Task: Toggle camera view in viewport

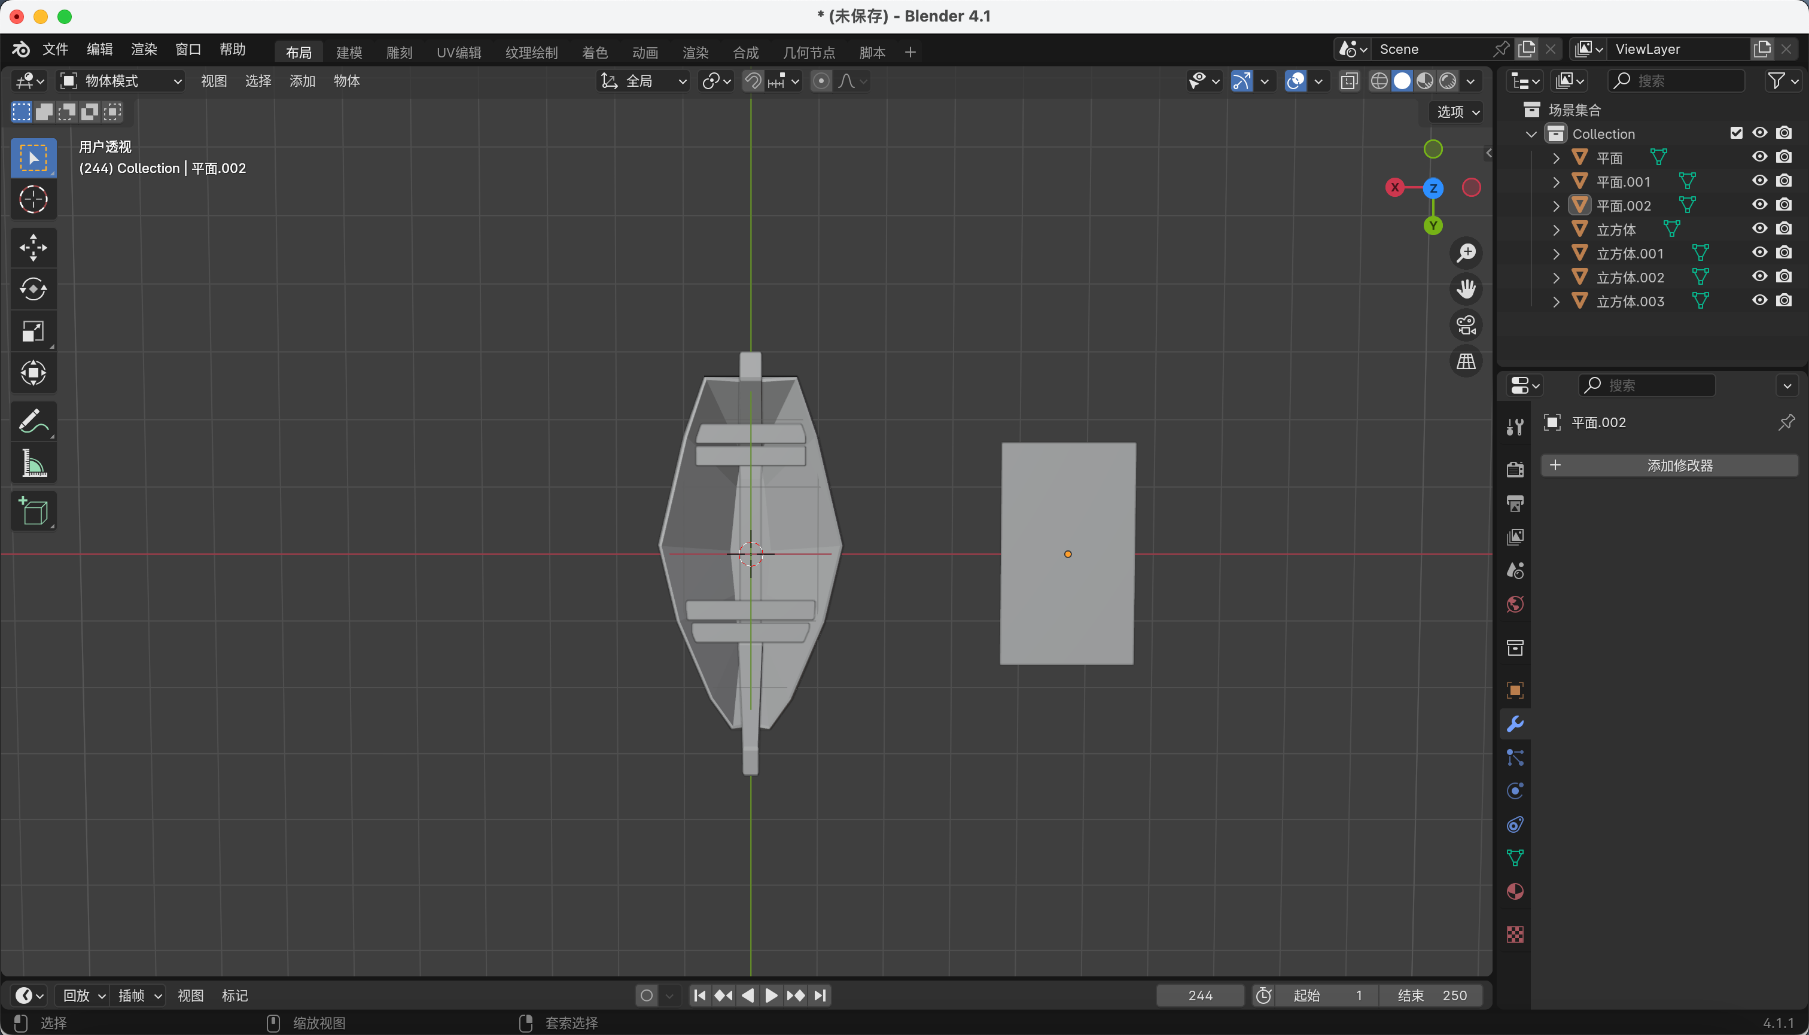Action: point(1466,325)
